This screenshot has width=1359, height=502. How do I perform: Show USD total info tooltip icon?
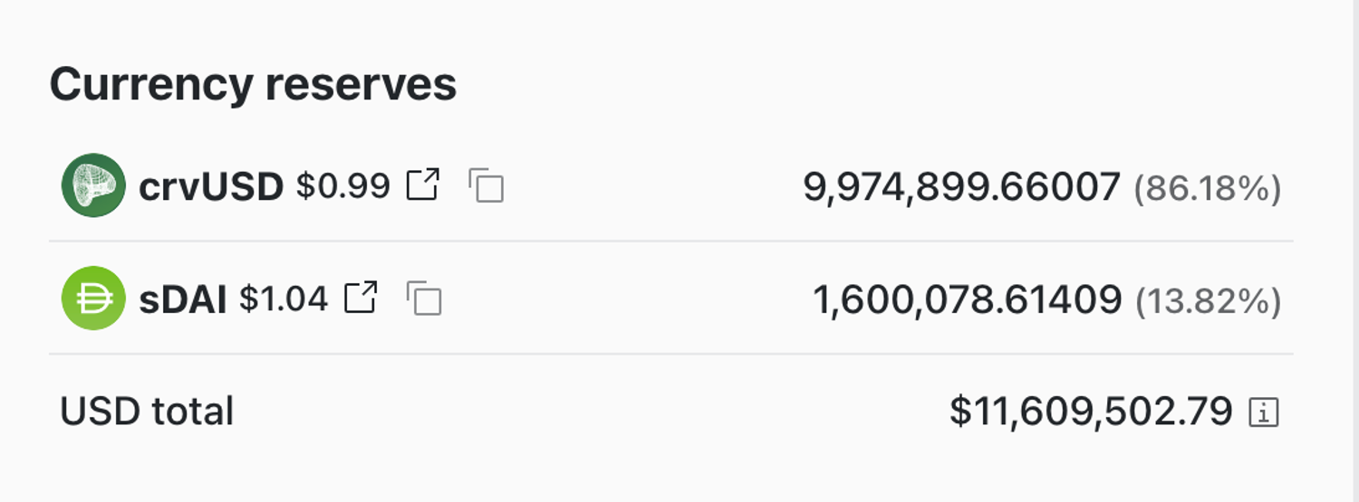(1263, 412)
